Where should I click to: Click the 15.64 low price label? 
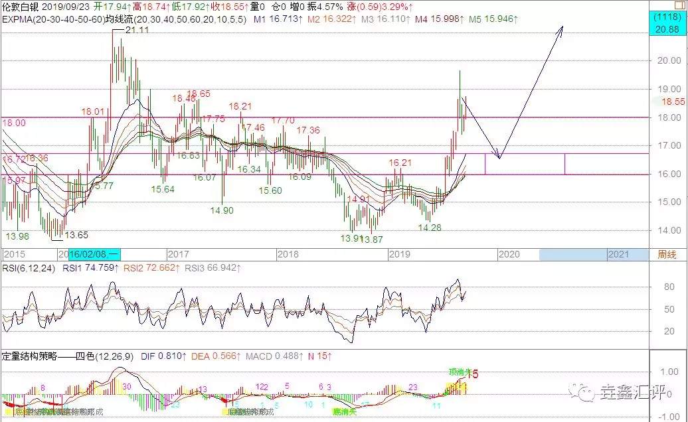(163, 190)
